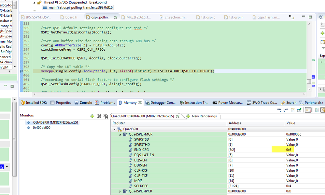Select the CLR-RXF register field

tap(141, 171)
